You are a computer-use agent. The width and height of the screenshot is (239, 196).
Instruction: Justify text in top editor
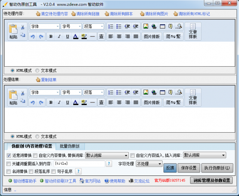[x=136, y=37]
